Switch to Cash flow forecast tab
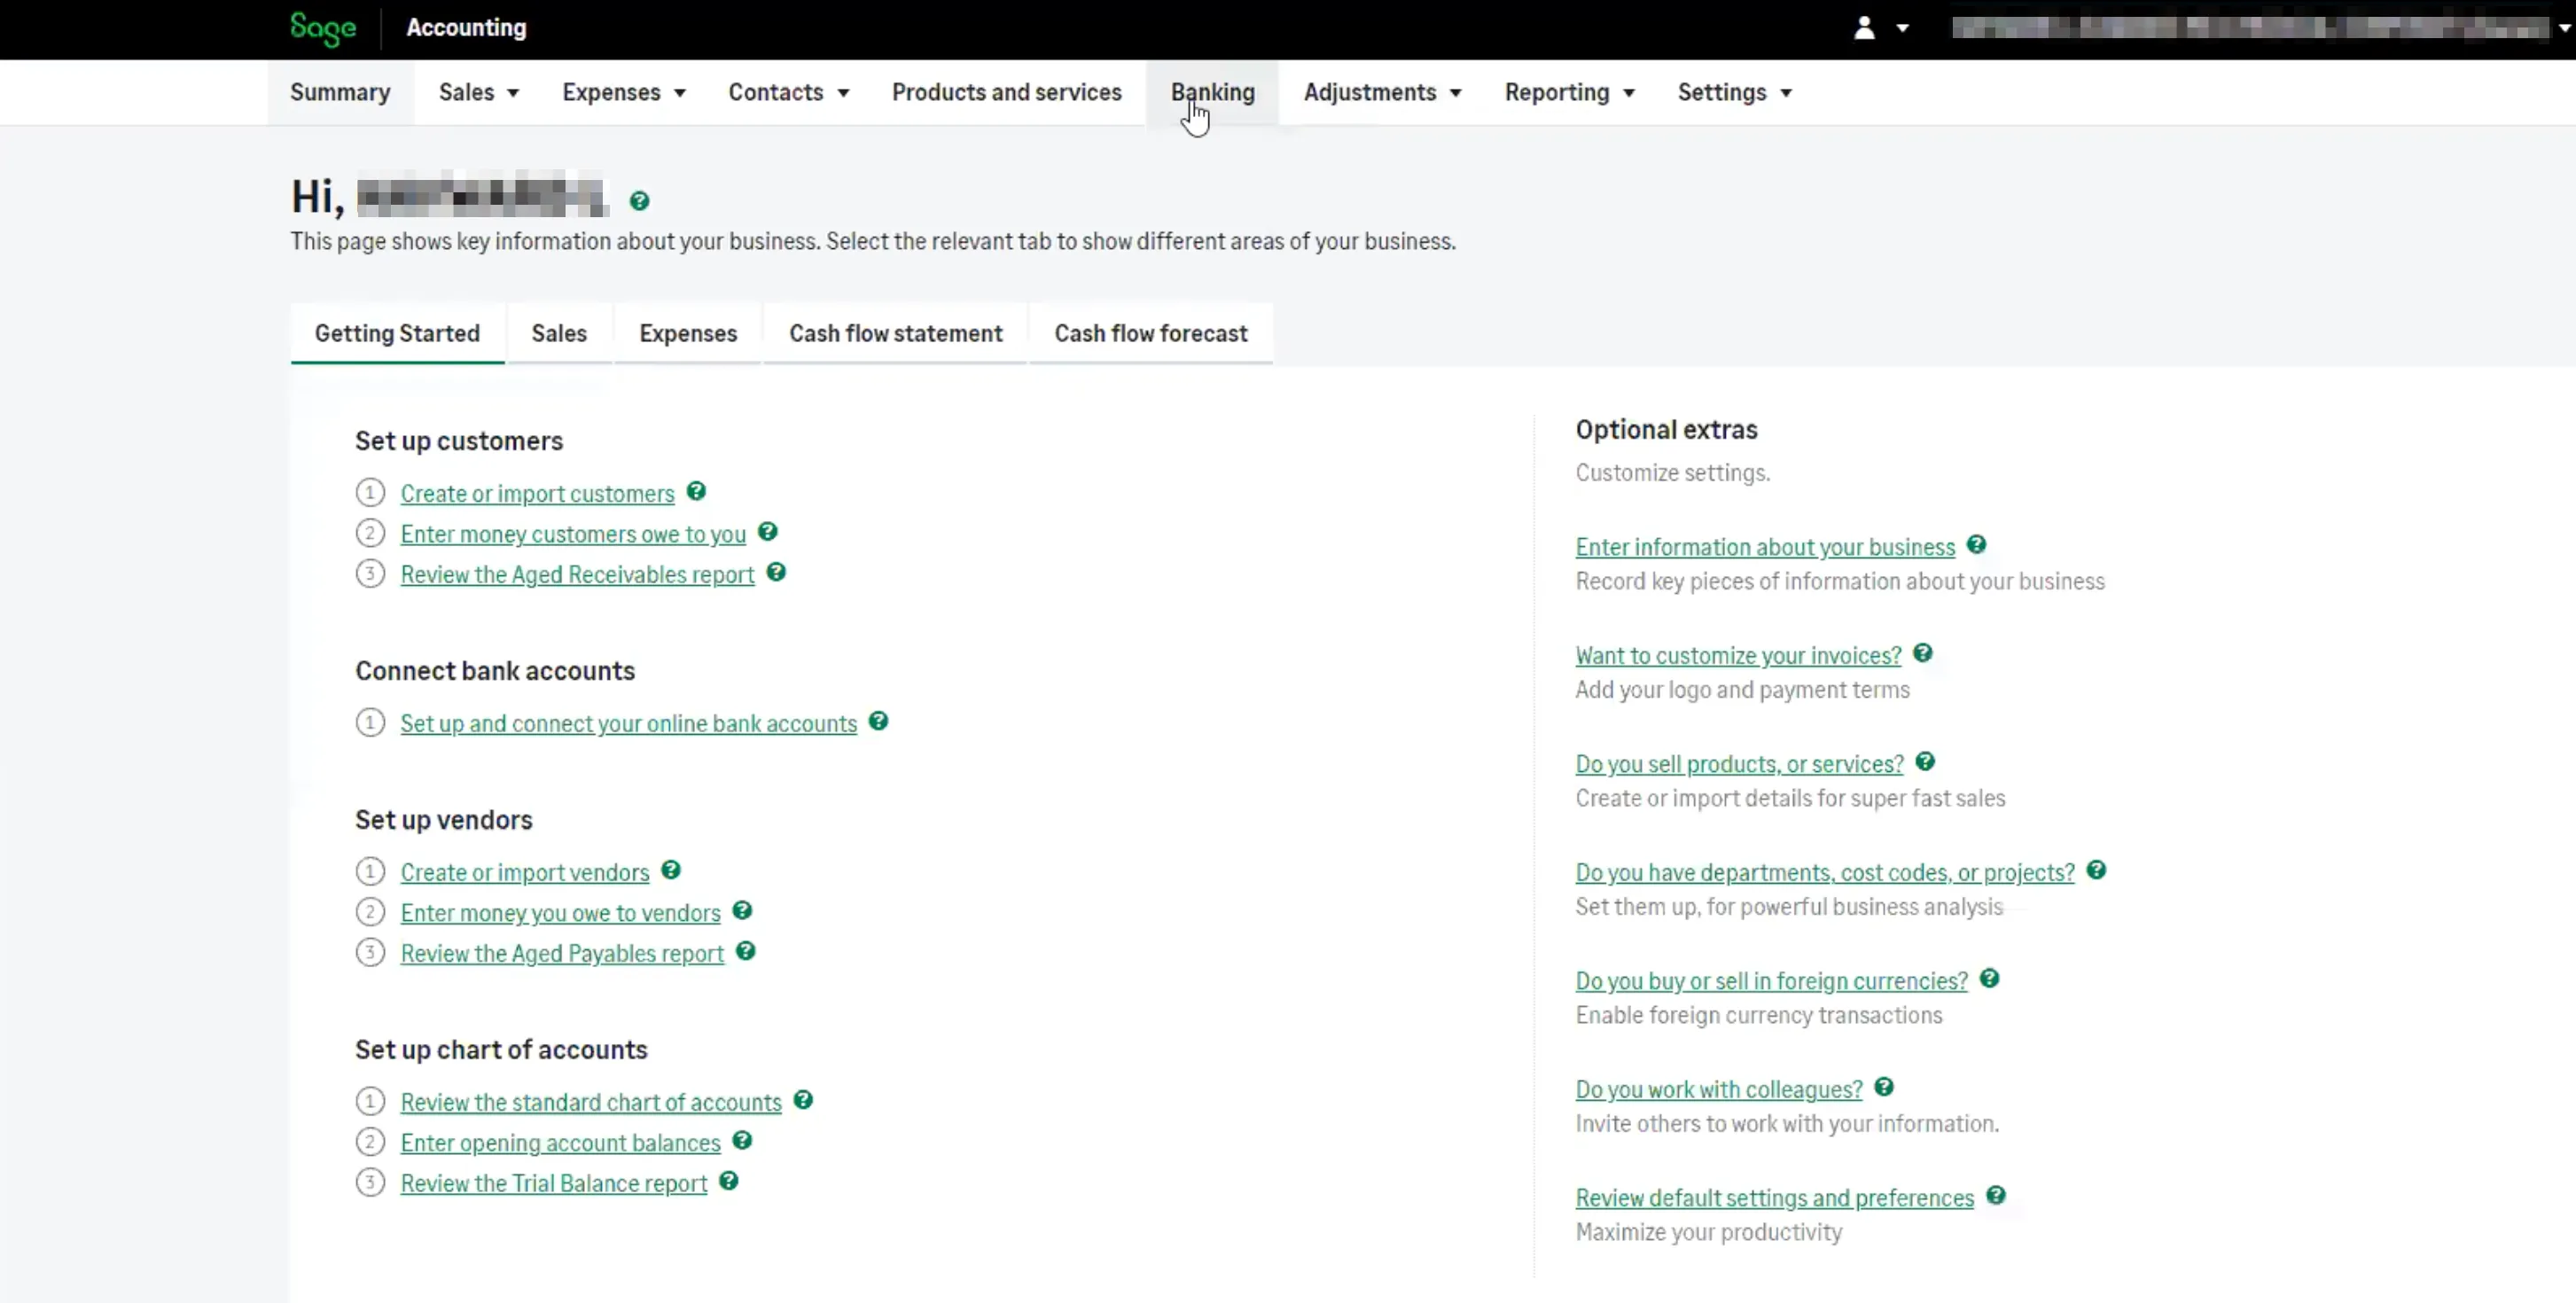 pyautogui.click(x=1151, y=333)
